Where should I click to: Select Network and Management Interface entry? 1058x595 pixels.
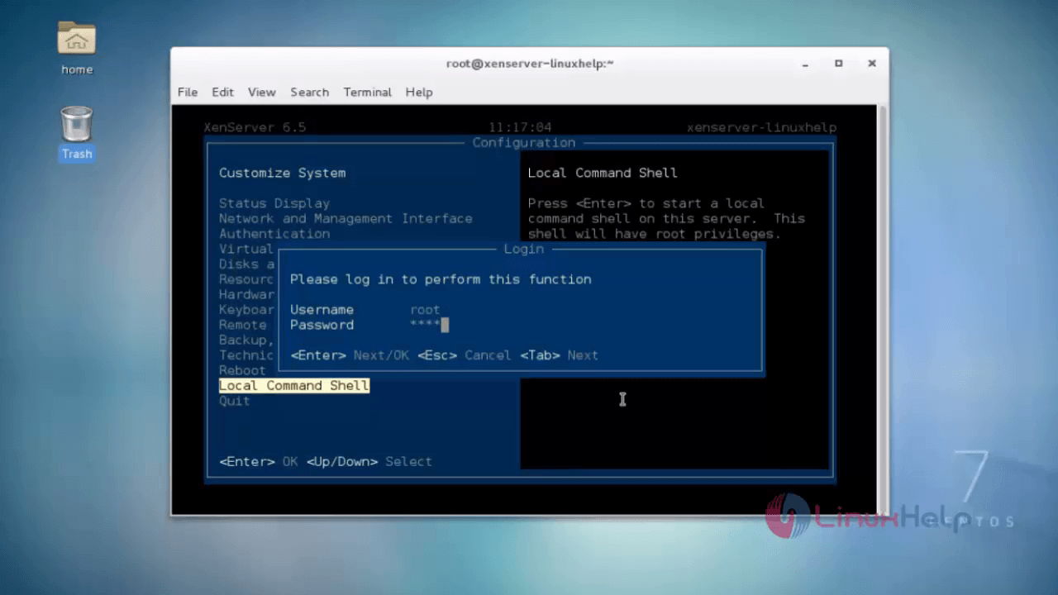coord(346,218)
